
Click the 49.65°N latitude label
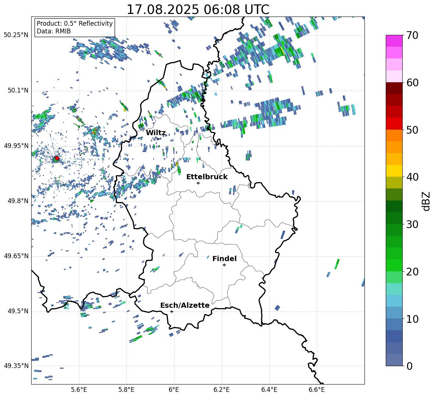(16, 256)
